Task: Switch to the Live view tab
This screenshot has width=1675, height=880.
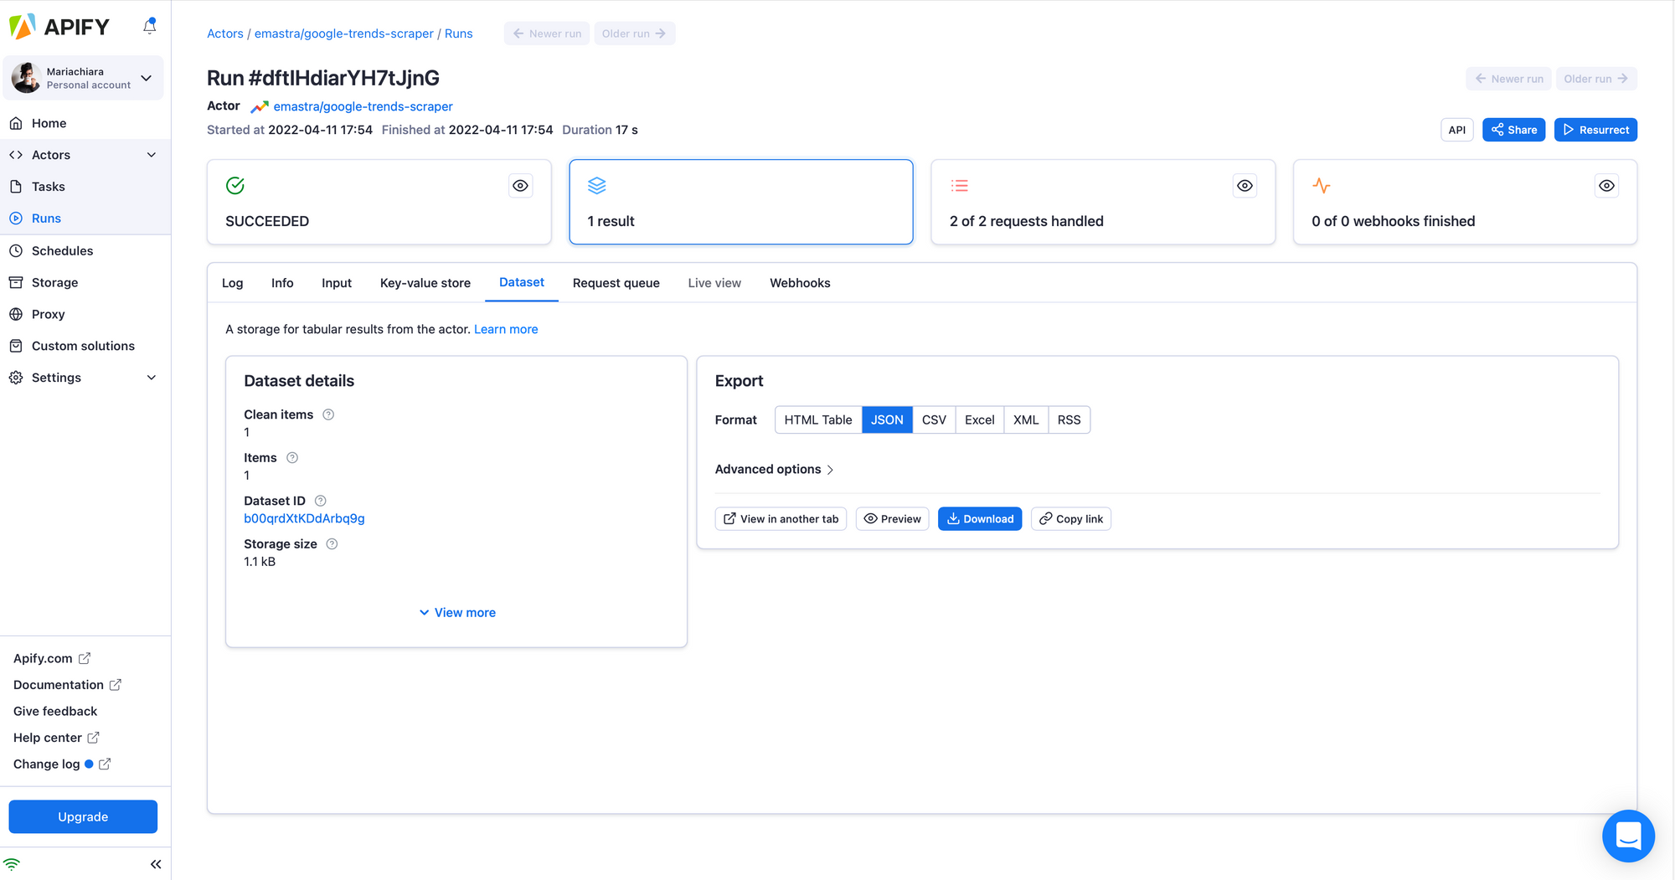Action: [714, 283]
